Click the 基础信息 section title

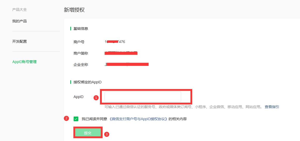click(81, 29)
